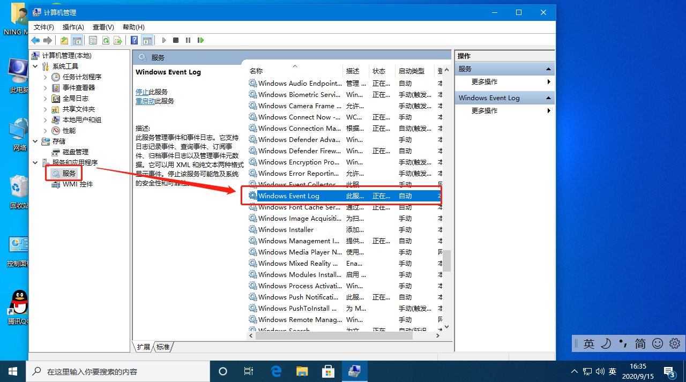Image resolution: width=686 pixels, height=382 pixels.
Task: Click the gear icon of Windows Modules Installer
Action: (253, 275)
